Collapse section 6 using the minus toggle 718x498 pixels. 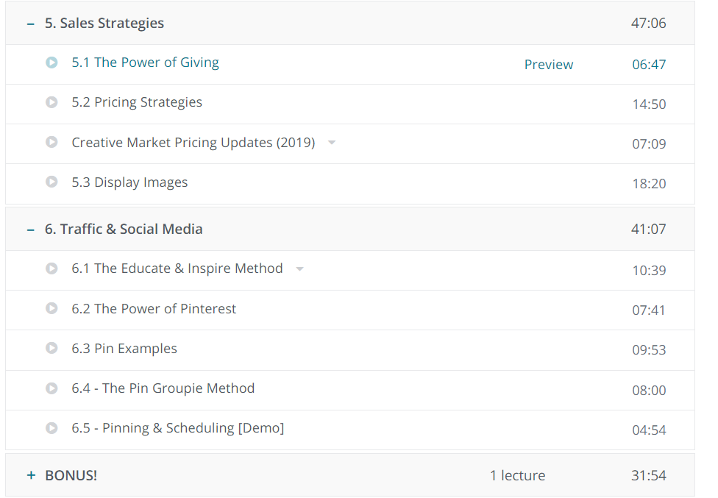click(30, 230)
